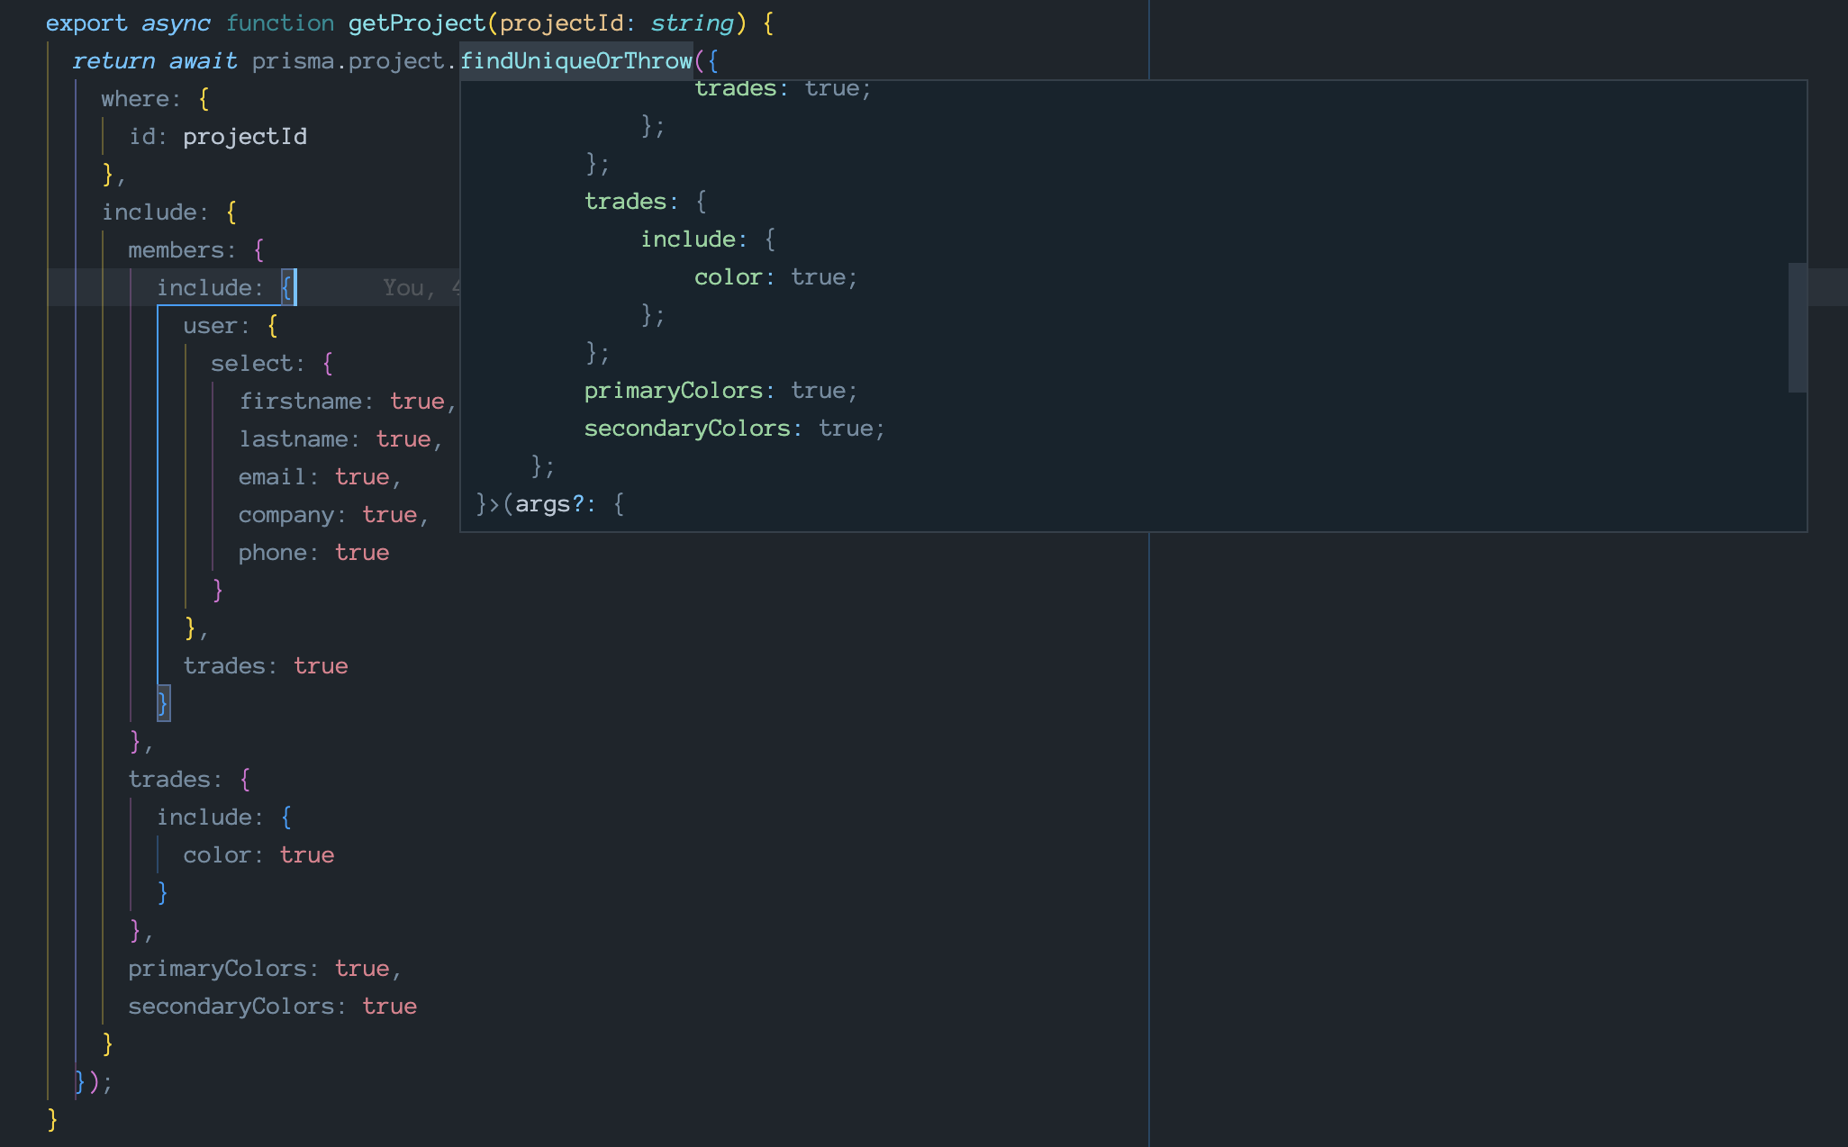Screen dimensions: 1848x1147
Task: Click the hover tooltip's scrollbar thumb
Action: [1797, 328]
